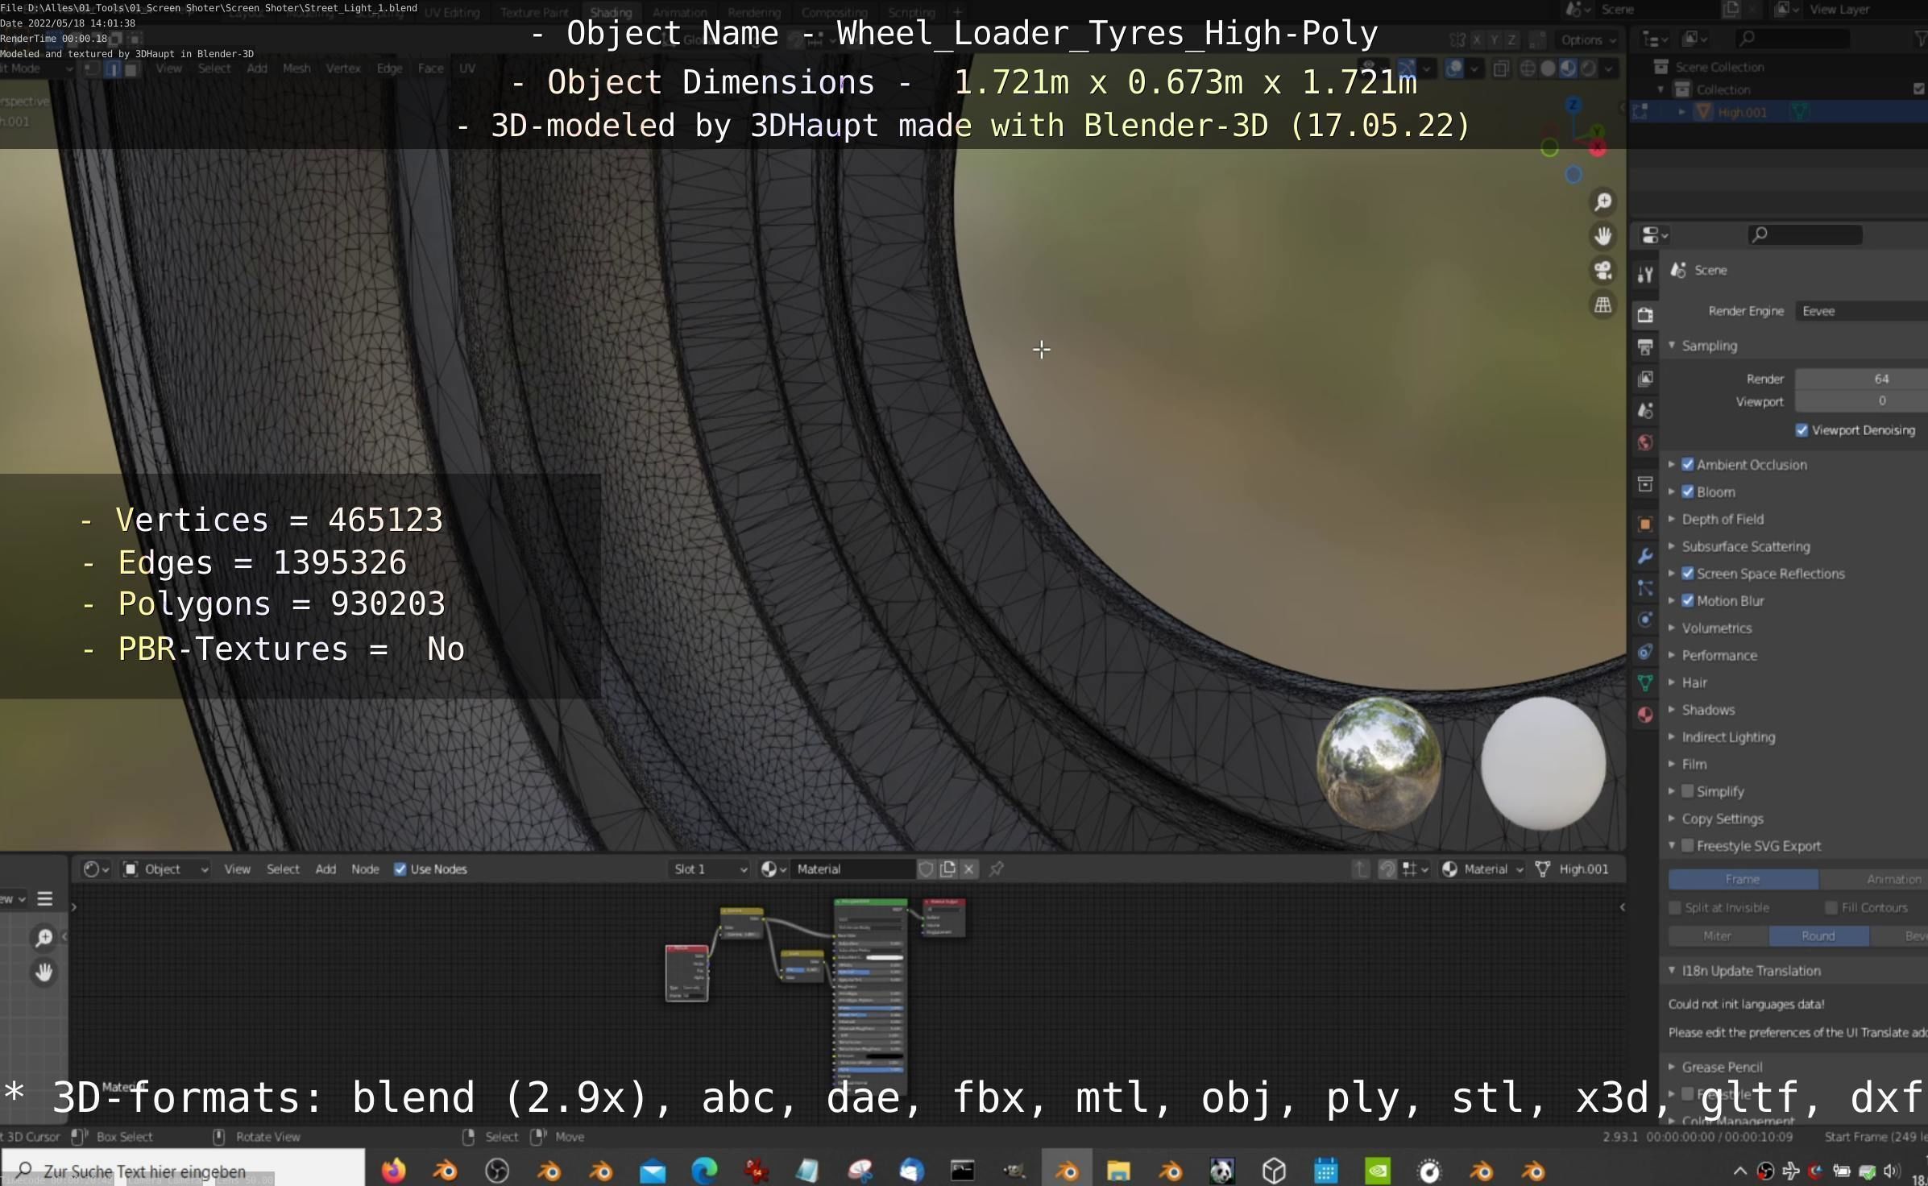The height and width of the screenshot is (1186, 1928).
Task: Select the Round join button
Action: tap(1818, 935)
